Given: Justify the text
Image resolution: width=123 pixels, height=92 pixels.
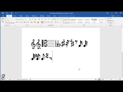Looking at the screenshot, I should tap(49, 22).
